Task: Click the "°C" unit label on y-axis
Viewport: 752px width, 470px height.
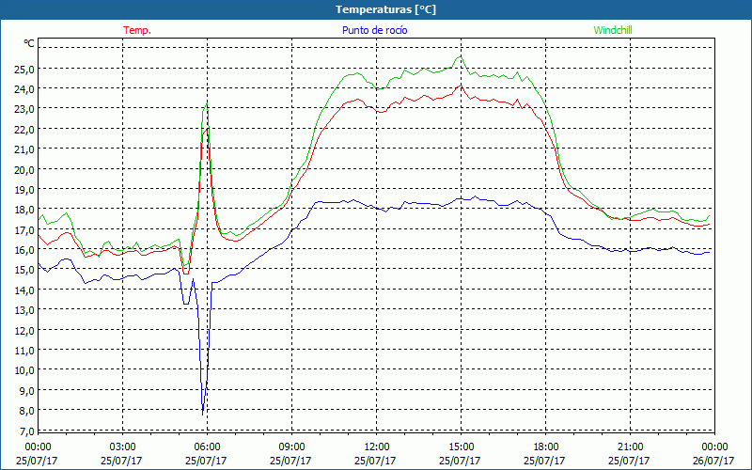Action: [29, 43]
